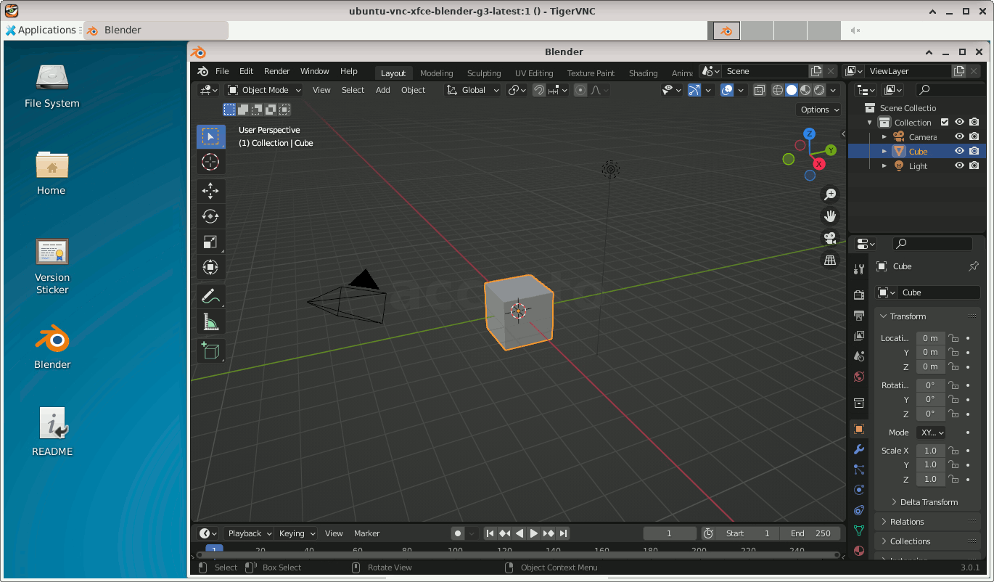This screenshot has height=582, width=994.
Task: Open the viewport Add menu
Action: (x=383, y=90)
